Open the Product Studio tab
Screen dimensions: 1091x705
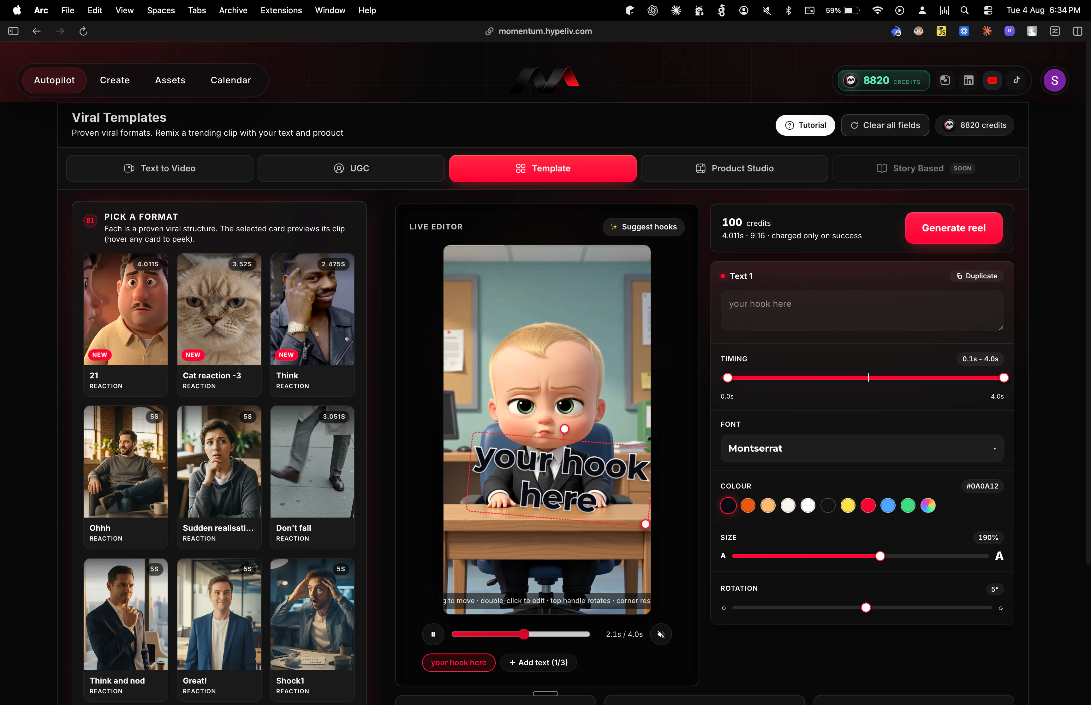734,169
